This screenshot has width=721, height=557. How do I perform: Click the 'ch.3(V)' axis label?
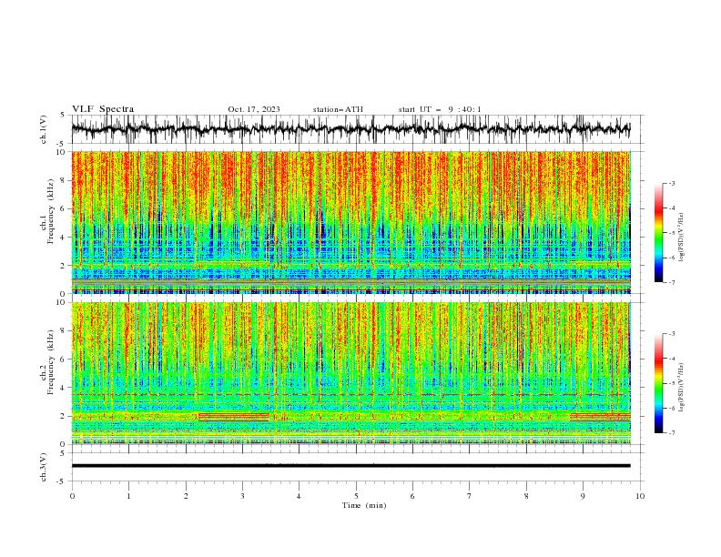click(44, 467)
